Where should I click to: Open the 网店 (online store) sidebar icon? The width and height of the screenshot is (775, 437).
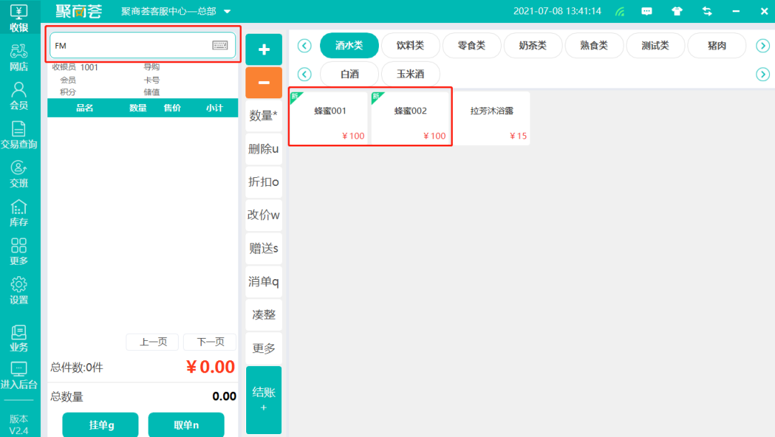(x=19, y=56)
